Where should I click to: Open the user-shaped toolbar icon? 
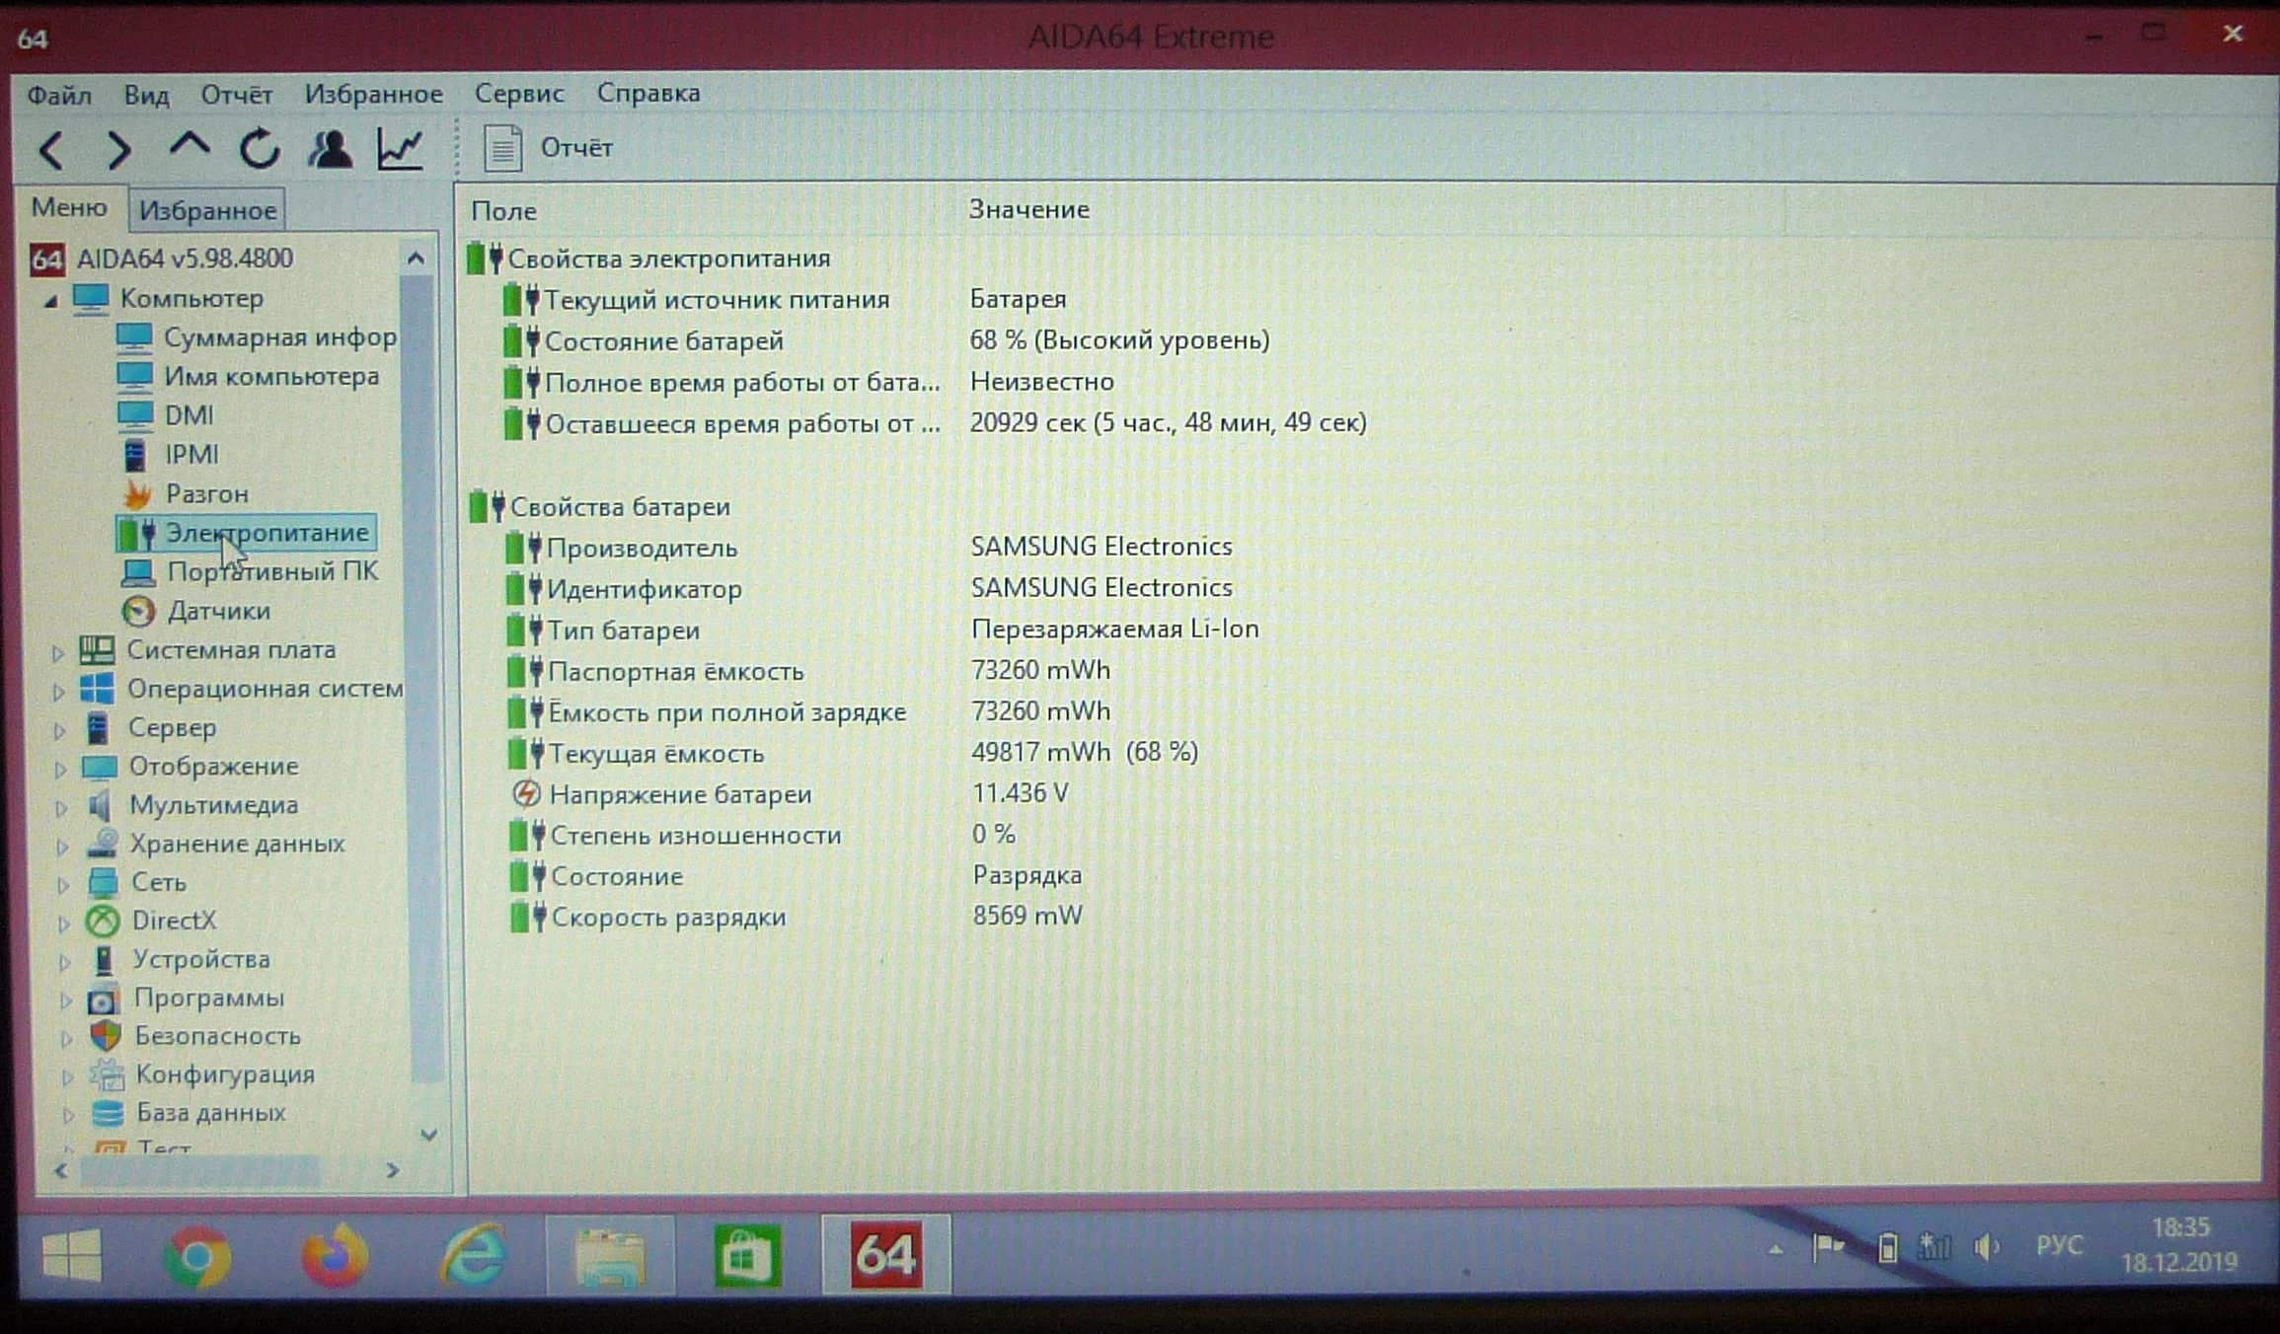coord(330,149)
